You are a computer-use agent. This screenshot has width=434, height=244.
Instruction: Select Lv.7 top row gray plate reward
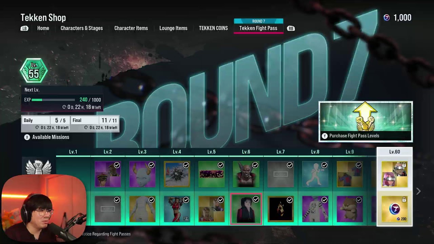coord(281,174)
